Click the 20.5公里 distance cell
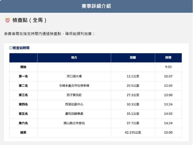The height and width of the screenshot is (145, 193). coord(133,86)
